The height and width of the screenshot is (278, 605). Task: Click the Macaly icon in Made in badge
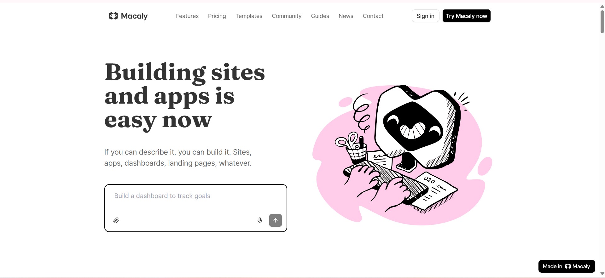(x=568, y=266)
